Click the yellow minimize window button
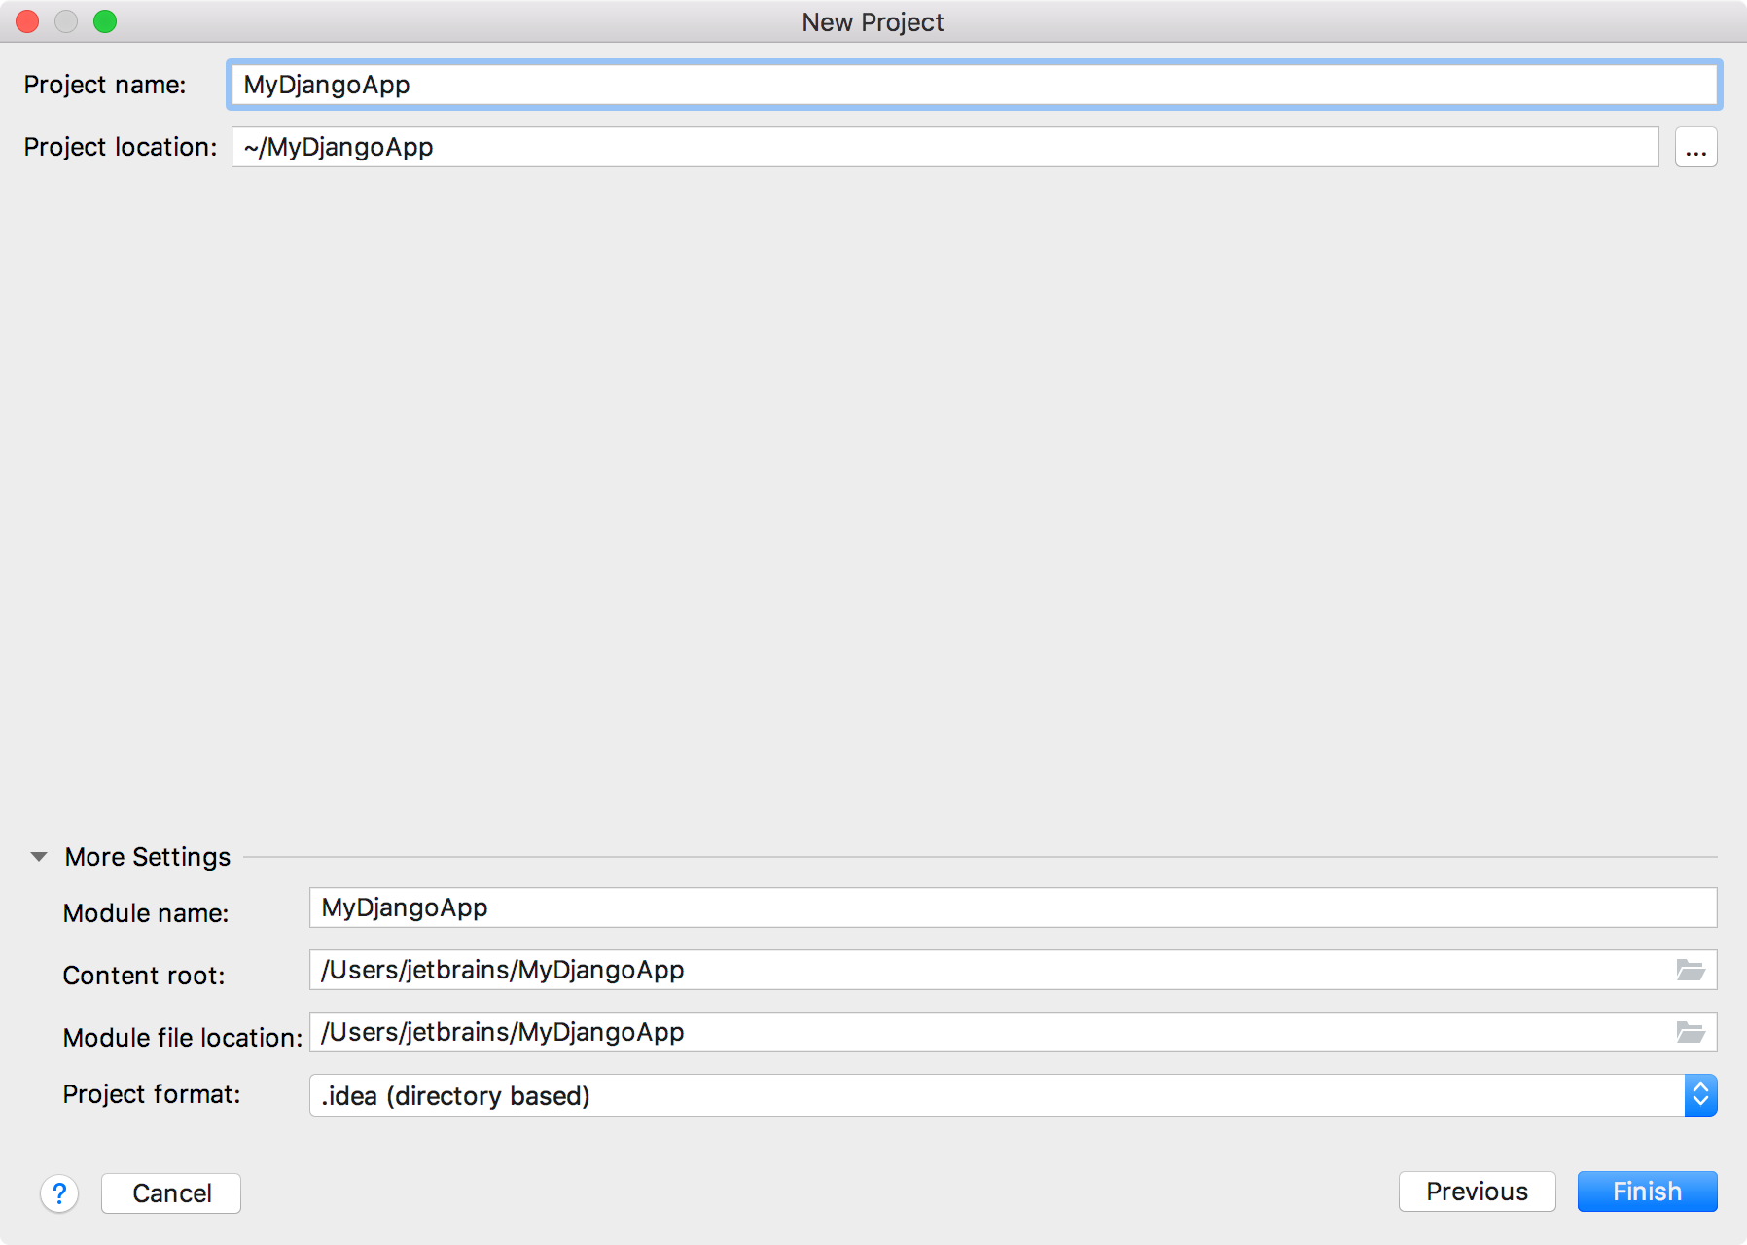This screenshot has width=1747, height=1245. (67, 20)
